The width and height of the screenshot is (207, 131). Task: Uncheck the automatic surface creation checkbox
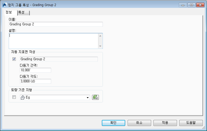[14, 59]
